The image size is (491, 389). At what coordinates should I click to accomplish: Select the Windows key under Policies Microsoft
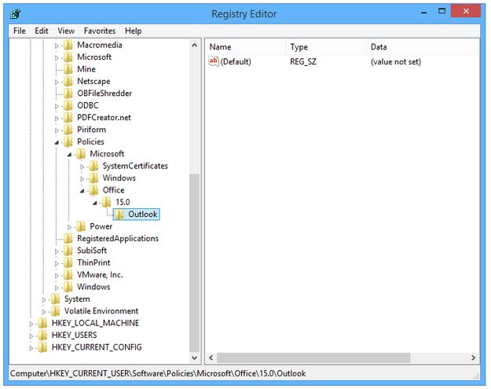(119, 178)
